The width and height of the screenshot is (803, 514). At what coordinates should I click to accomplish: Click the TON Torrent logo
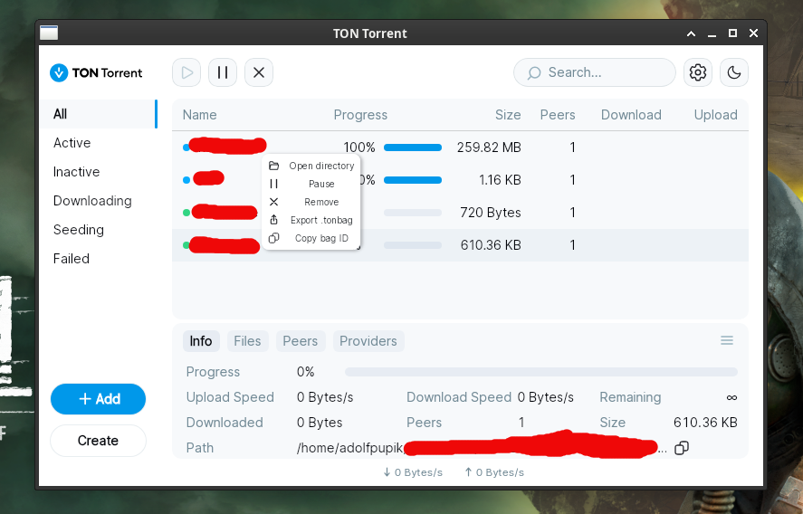coord(97,72)
